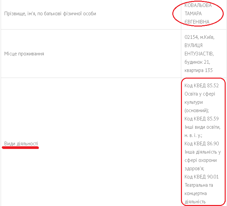Click the text 'сфері охорони'
Viewport: 227px width, 206px height.
click(x=200, y=160)
